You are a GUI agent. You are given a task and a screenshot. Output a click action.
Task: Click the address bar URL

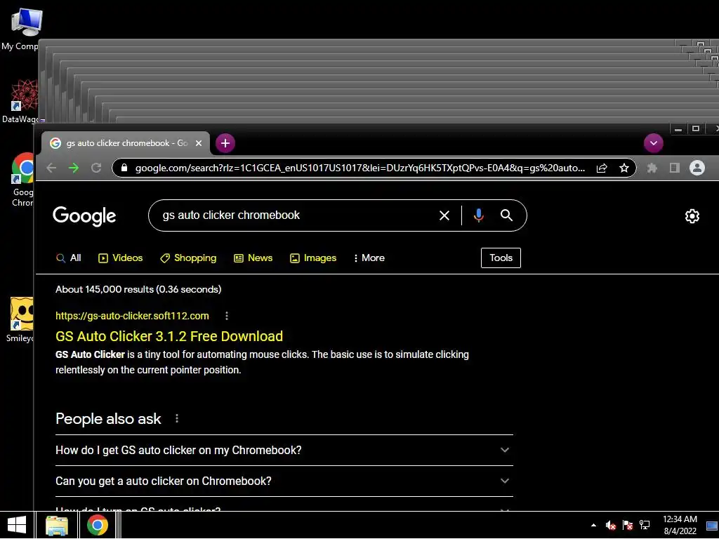tap(360, 168)
